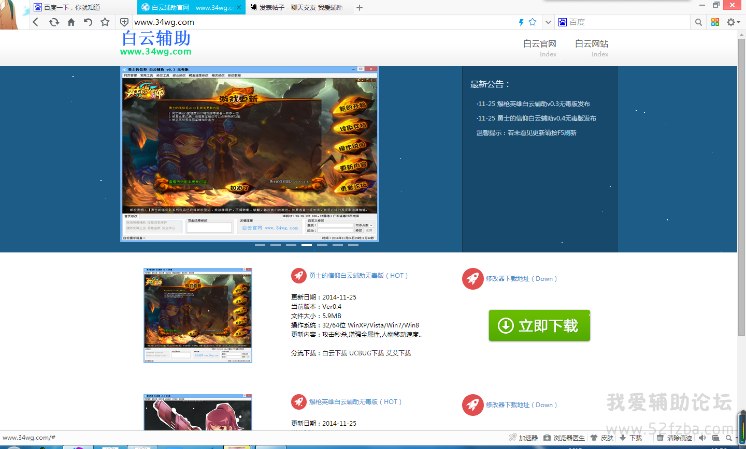Open announcement 爆枪英雄白云辅助v0.3无毒版发布
746x449 pixels.
(533, 104)
